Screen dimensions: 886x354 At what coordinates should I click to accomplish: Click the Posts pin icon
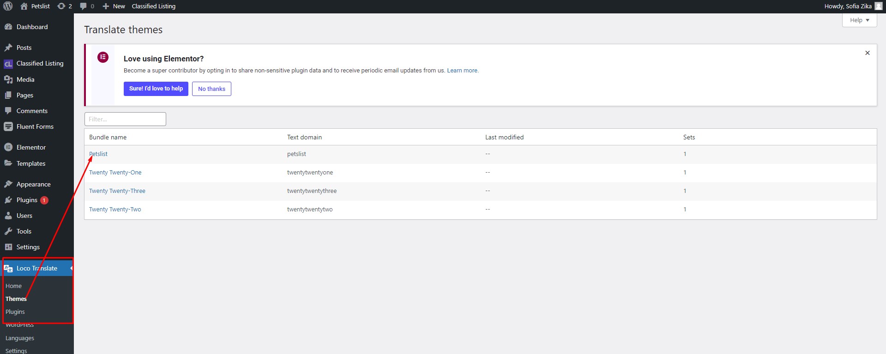coord(8,48)
